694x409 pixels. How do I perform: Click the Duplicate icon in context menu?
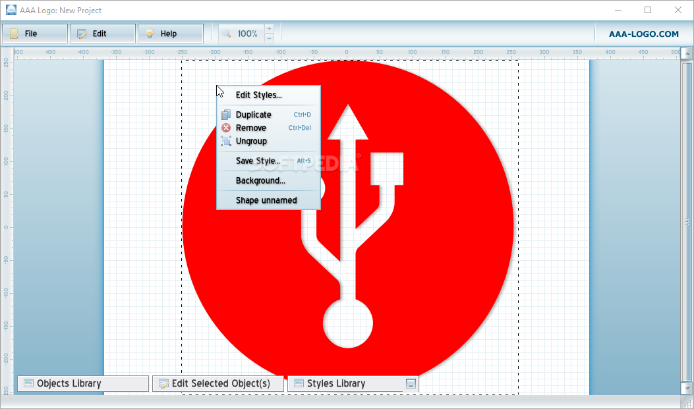[x=226, y=115]
